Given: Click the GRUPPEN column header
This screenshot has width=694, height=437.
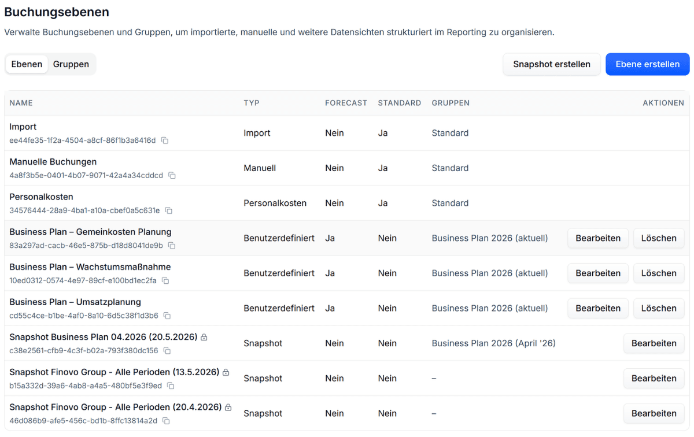Looking at the screenshot, I should 451,103.
